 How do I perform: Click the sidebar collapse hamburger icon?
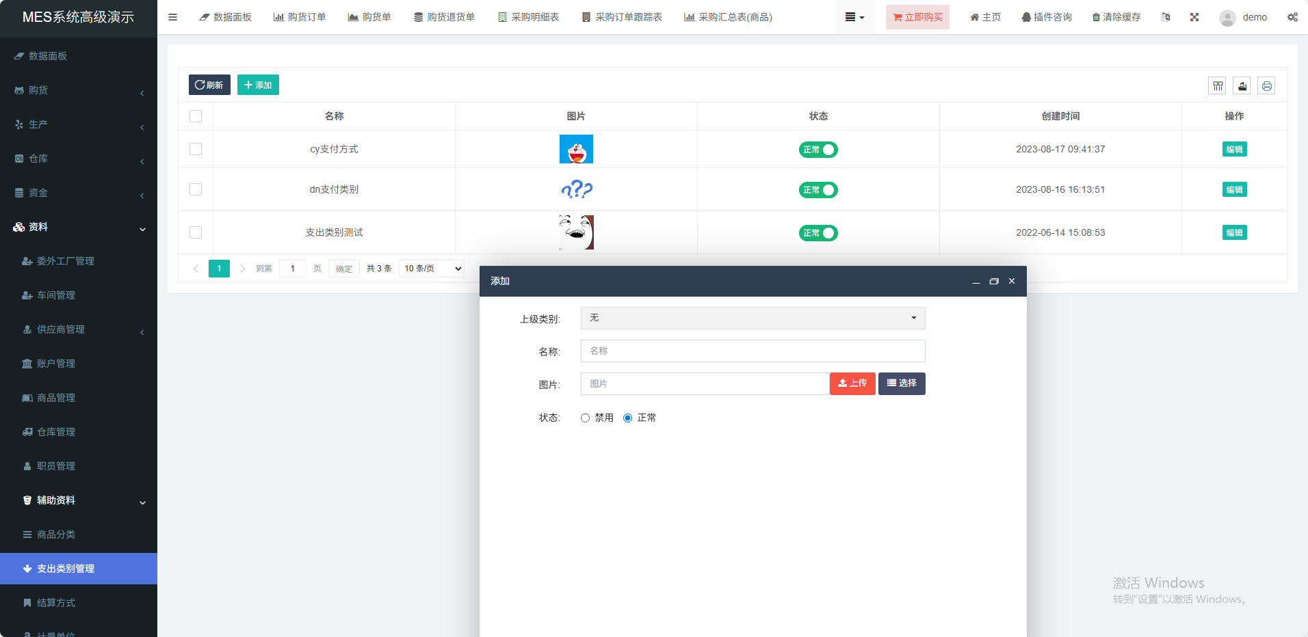[172, 17]
